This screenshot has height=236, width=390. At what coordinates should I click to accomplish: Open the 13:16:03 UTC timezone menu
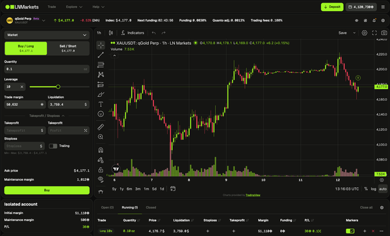pos(347,189)
